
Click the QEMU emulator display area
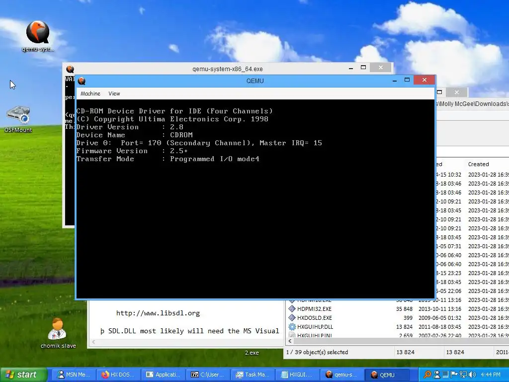[255, 199]
